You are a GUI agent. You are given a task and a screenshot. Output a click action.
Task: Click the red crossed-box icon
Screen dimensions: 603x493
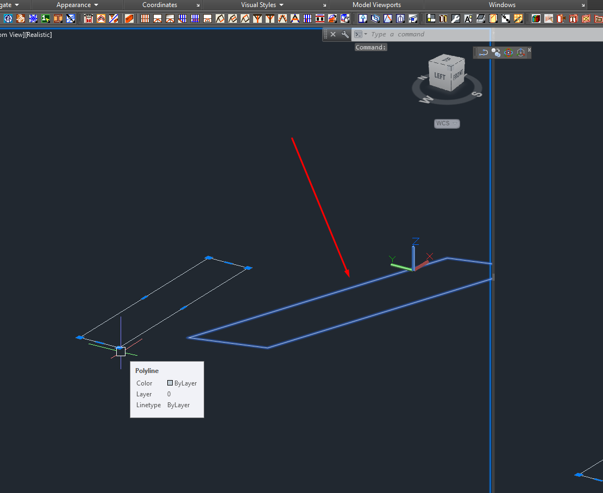(x=586, y=18)
